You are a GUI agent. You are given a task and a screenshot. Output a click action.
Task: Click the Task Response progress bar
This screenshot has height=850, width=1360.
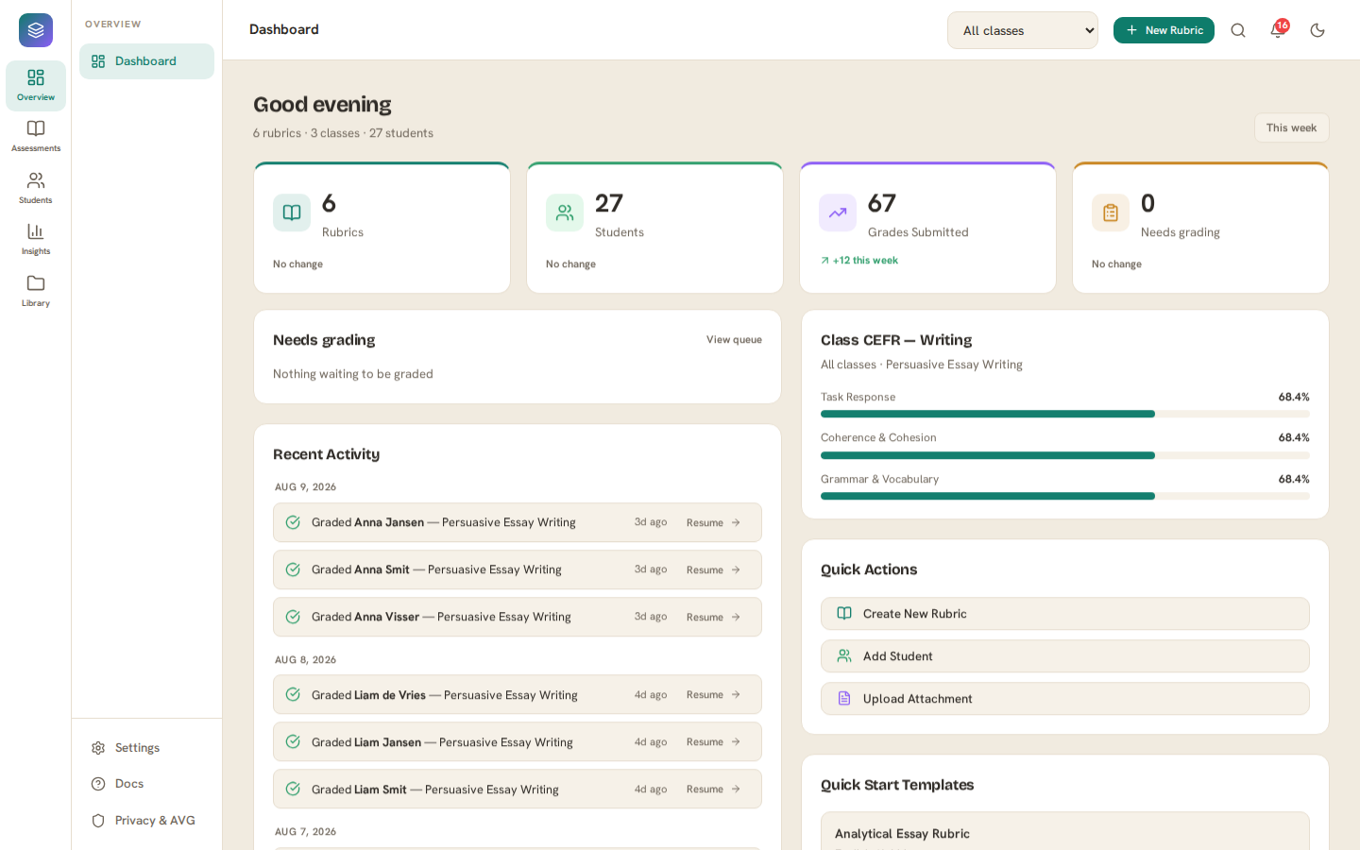(x=1065, y=414)
